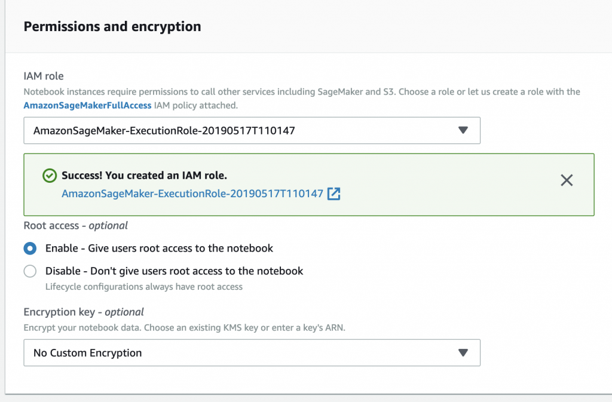Open the No Custom Encryption selection box
612x402 pixels.
click(x=252, y=352)
